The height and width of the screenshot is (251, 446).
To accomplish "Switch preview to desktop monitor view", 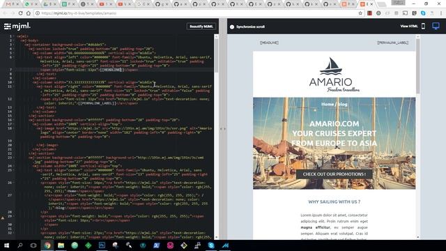I will (436, 26).
